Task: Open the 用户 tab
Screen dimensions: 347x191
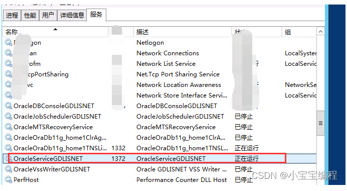Action: (x=48, y=15)
